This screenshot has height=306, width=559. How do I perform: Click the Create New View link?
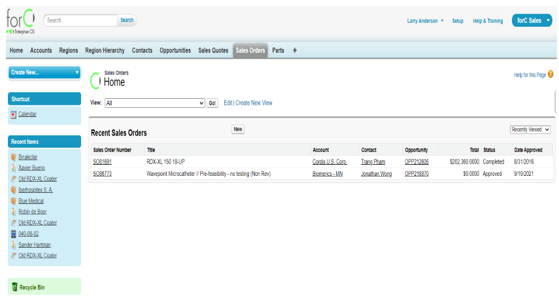[x=254, y=103]
